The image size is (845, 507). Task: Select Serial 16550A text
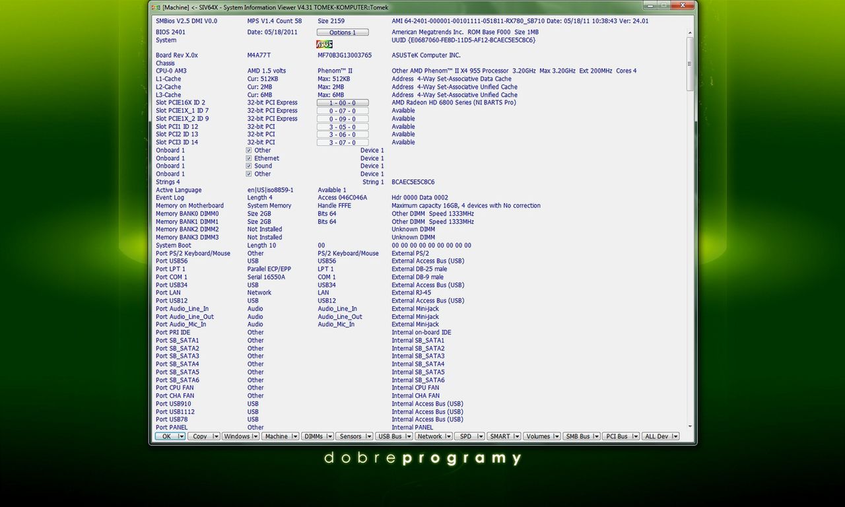point(266,277)
